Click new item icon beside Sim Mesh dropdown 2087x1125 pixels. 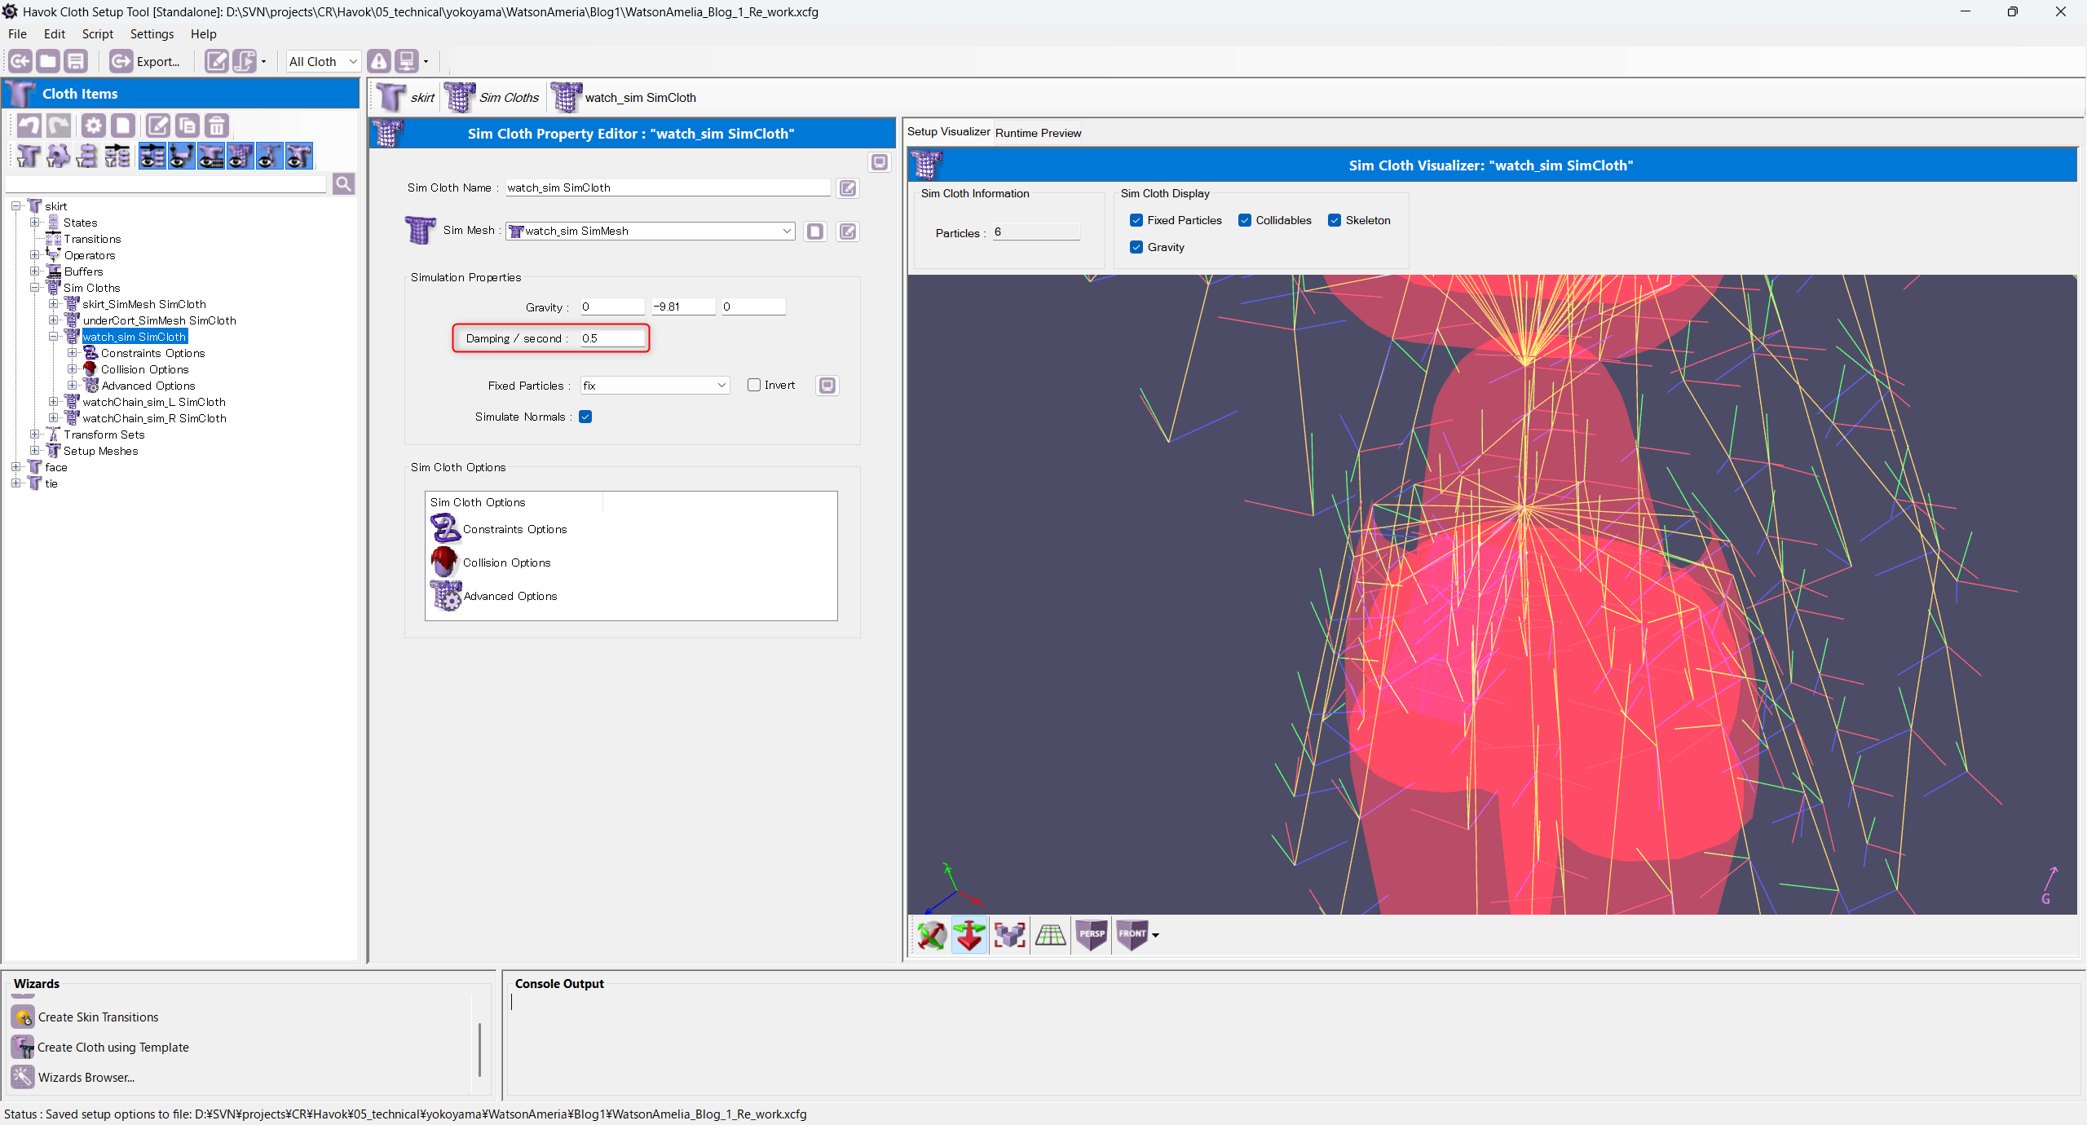(815, 232)
